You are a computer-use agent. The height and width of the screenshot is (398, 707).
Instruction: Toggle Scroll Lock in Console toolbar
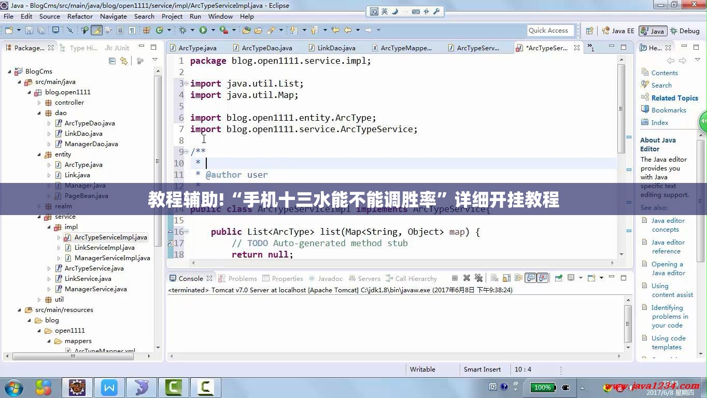[506, 278]
